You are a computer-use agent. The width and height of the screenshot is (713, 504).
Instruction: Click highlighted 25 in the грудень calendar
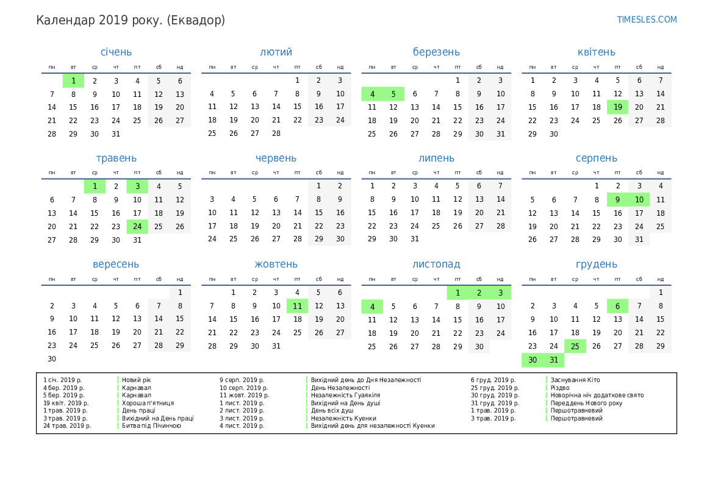[575, 346]
